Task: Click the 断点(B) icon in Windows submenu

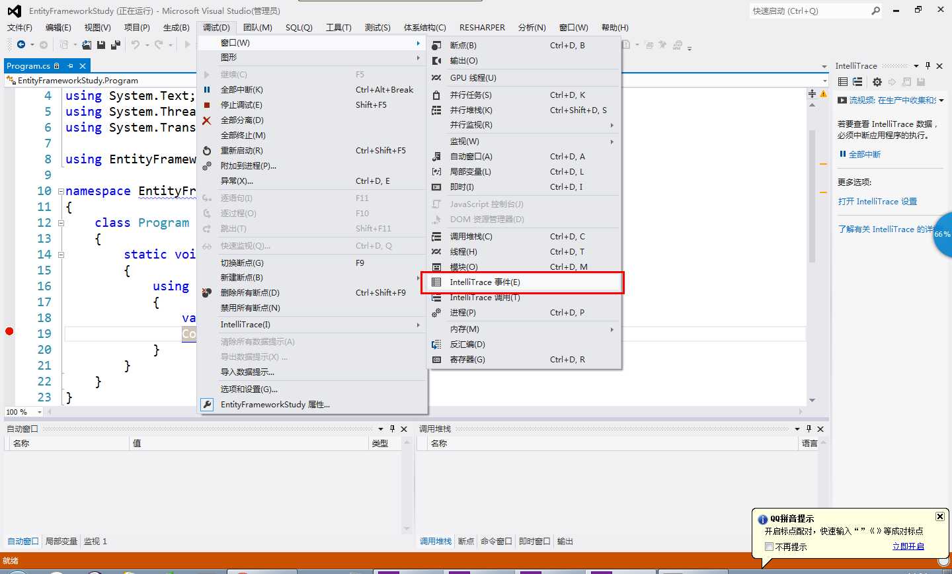Action: click(436, 46)
